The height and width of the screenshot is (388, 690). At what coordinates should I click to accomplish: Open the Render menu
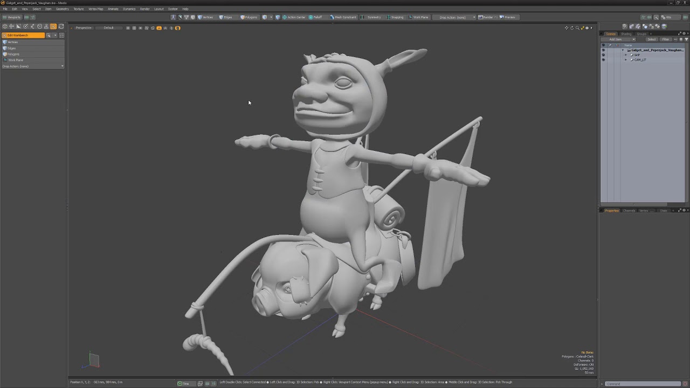pos(144,9)
